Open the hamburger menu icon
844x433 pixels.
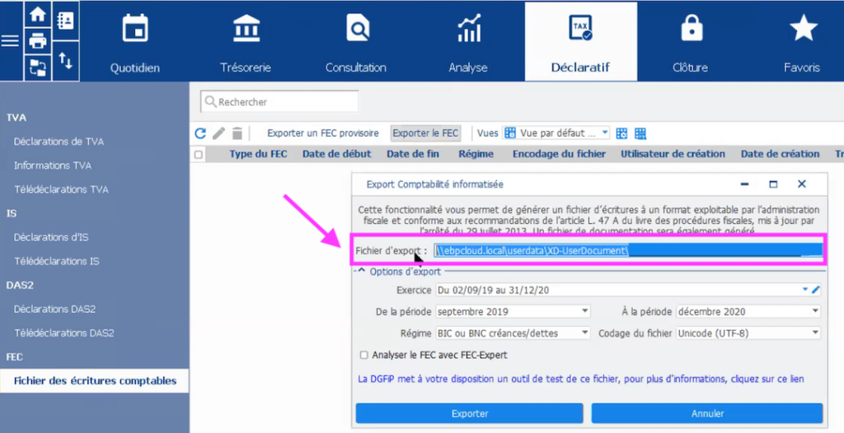click(10, 41)
